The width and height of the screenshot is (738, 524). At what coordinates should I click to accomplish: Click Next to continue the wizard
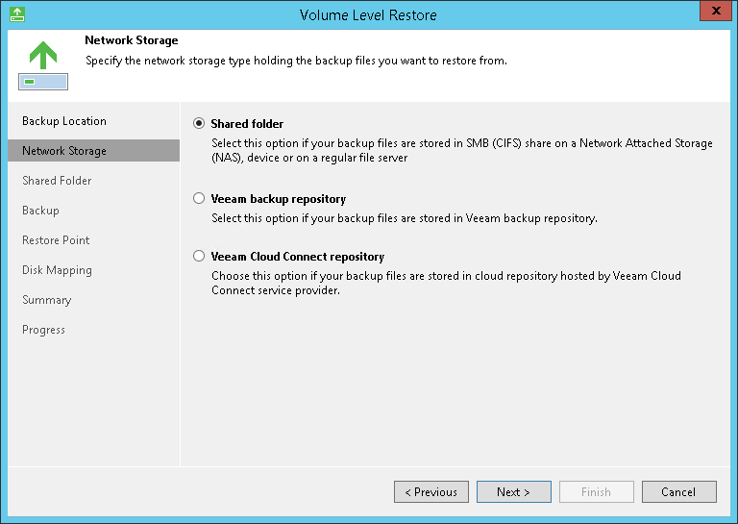click(513, 492)
